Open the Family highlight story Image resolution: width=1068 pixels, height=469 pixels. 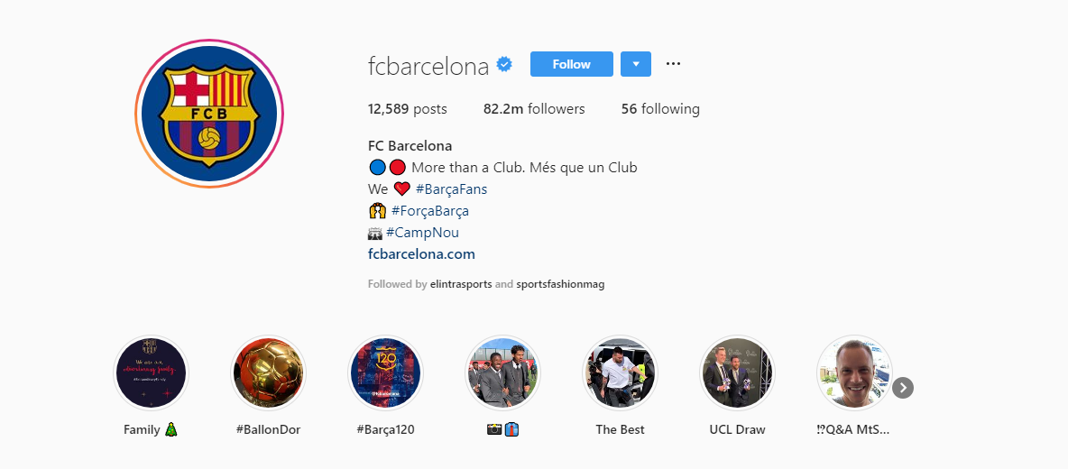[x=151, y=372]
